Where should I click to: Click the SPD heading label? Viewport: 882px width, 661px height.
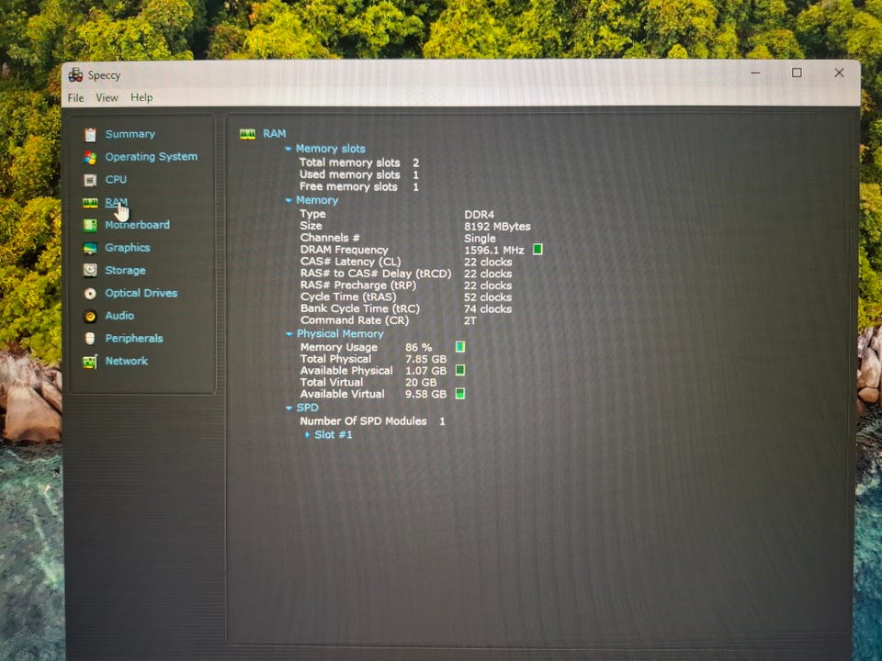(x=308, y=408)
